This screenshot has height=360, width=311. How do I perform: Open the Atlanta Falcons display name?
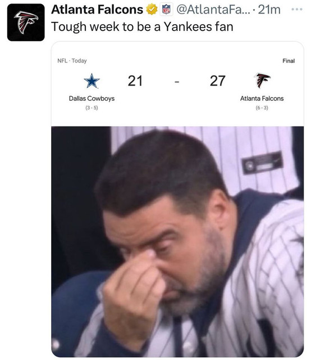click(x=97, y=10)
